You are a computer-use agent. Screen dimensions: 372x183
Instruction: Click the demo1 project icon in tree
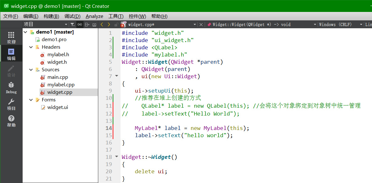click(32, 32)
